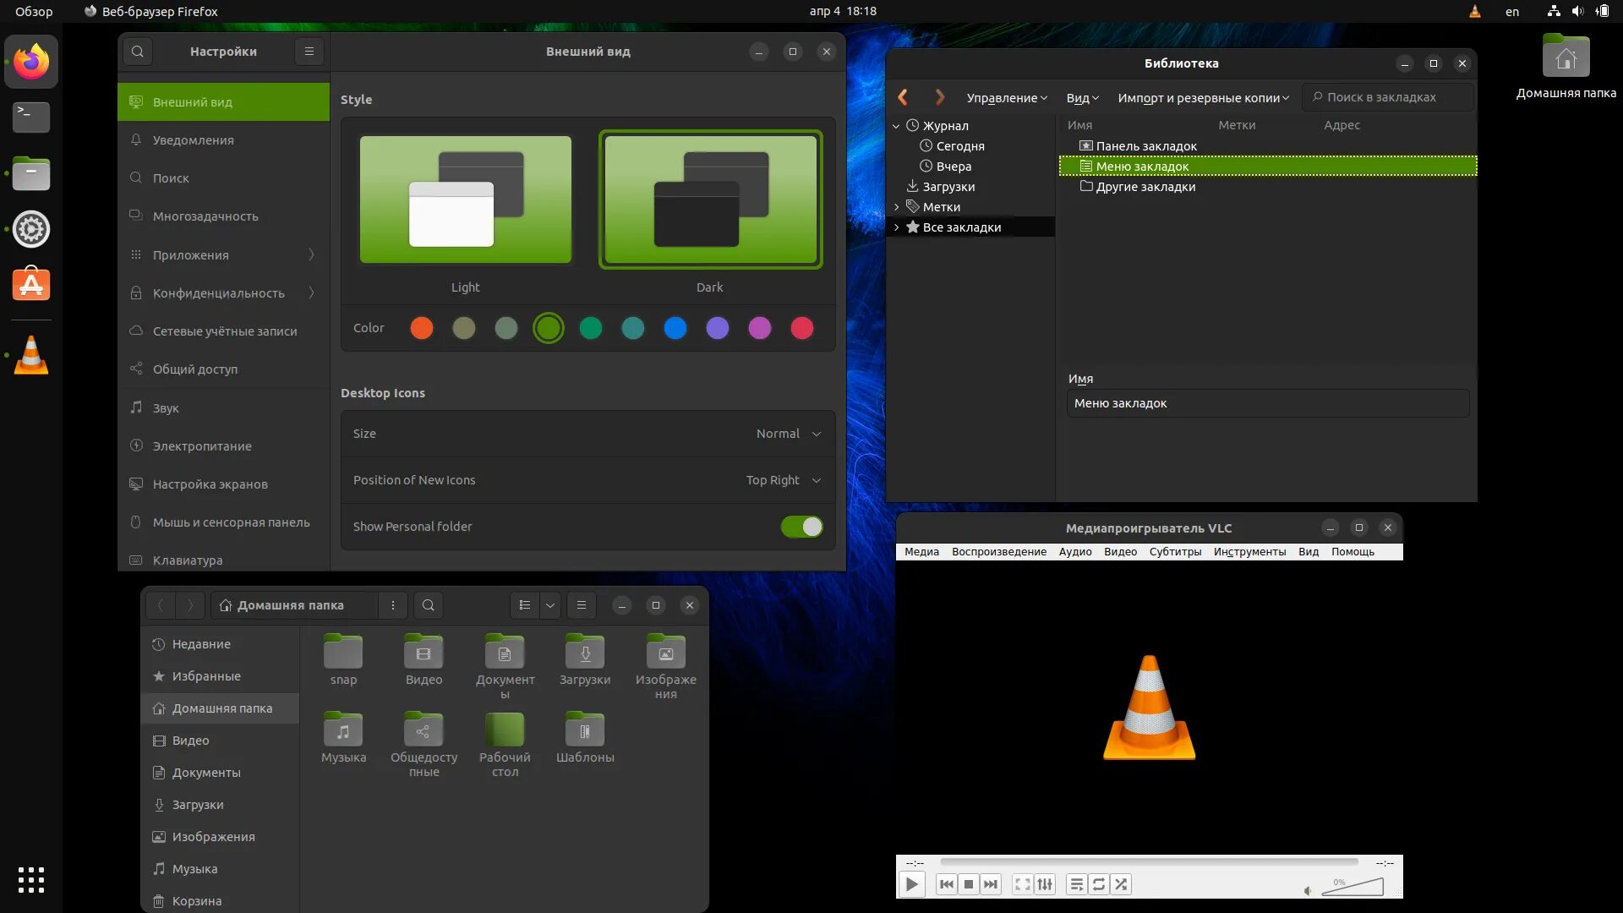Choose the blue accent color
The width and height of the screenshot is (1623, 913).
(675, 328)
